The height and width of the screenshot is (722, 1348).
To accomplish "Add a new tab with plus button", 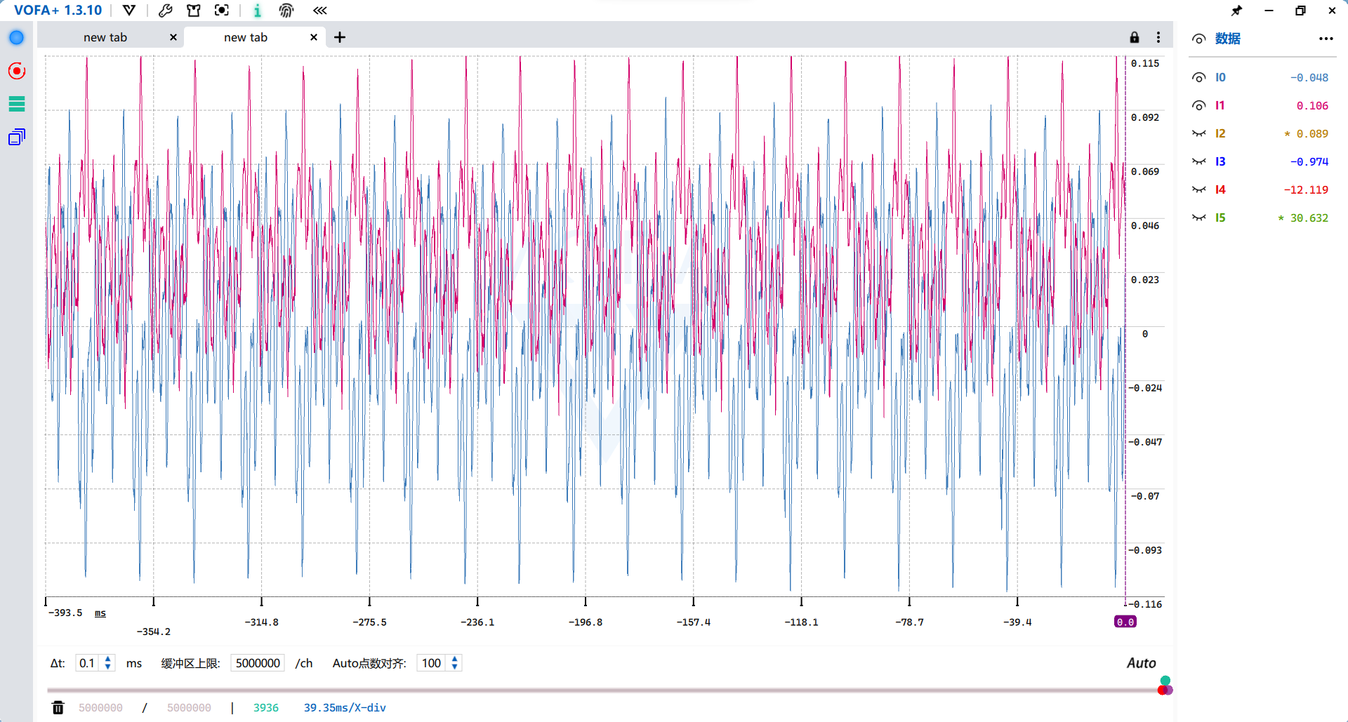I will [x=340, y=37].
